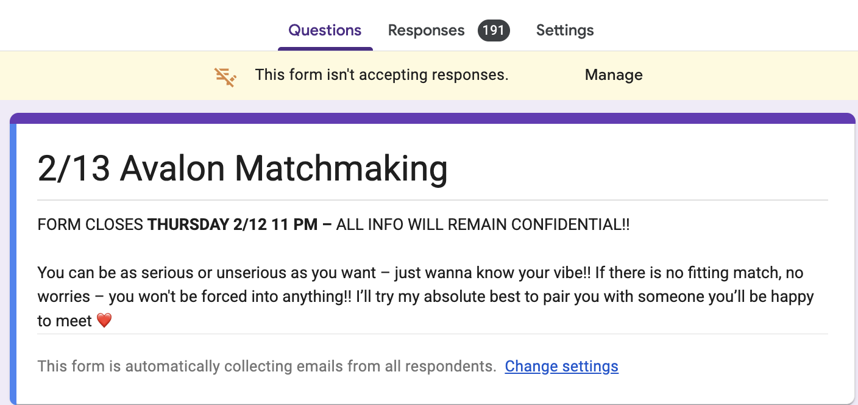
Task: Click the 191 response count badge
Action: coord(493,30)
